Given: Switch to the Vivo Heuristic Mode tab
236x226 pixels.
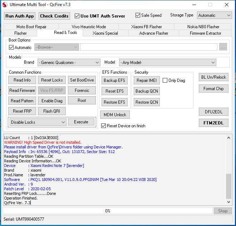Looking at the screenshot, I should [x=89, y=27].
